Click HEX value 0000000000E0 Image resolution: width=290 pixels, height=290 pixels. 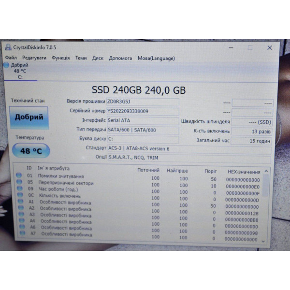(x=243, y=187)
